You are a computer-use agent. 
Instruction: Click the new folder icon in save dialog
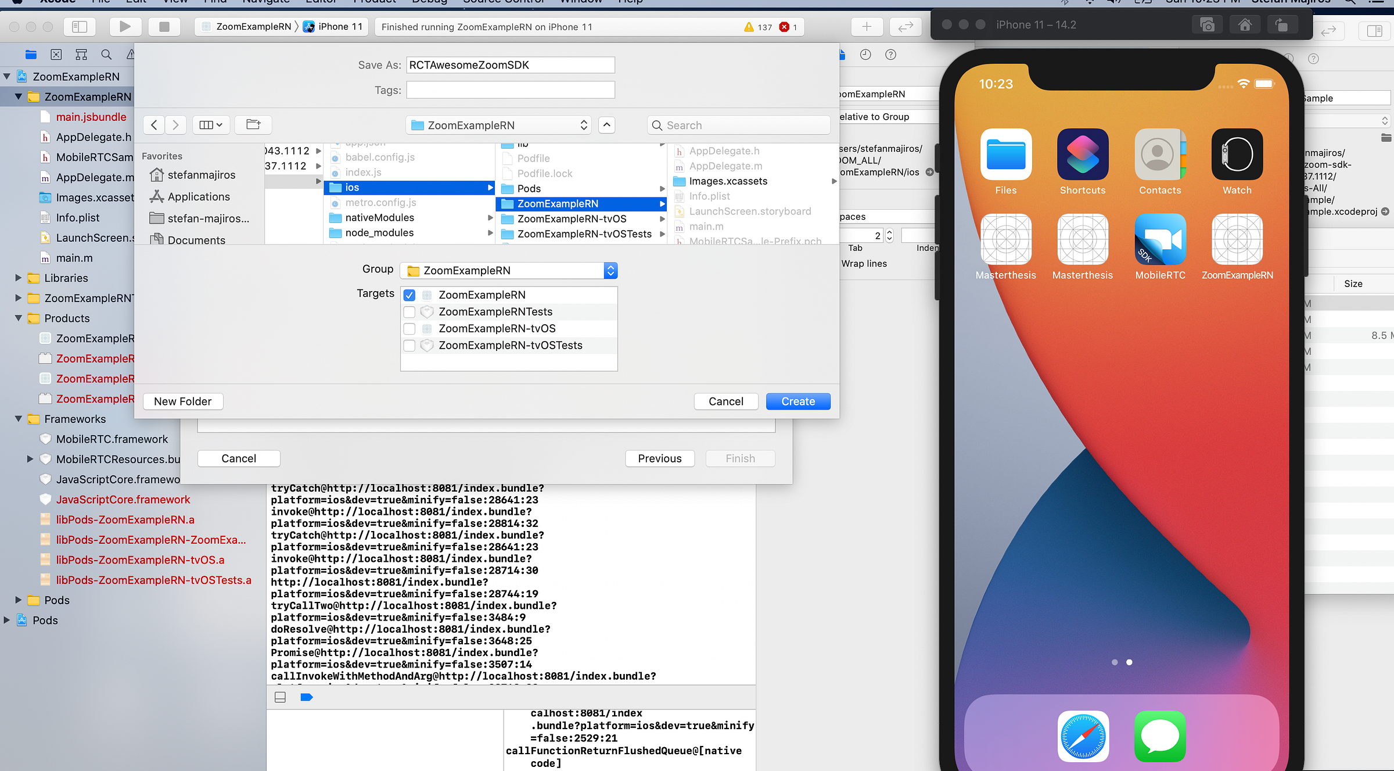coord(253,124)
